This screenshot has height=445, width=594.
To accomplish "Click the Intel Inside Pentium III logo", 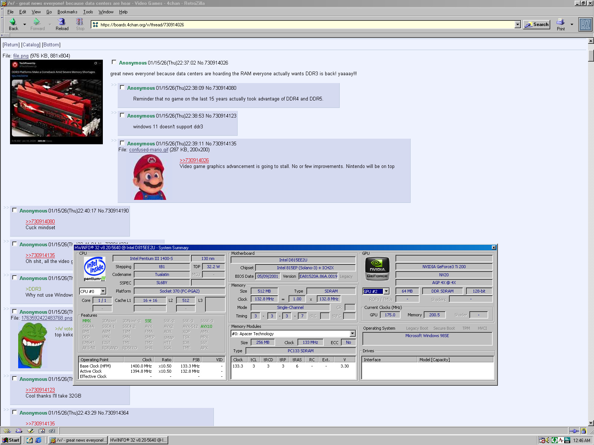I will click(x=95, y=269).
